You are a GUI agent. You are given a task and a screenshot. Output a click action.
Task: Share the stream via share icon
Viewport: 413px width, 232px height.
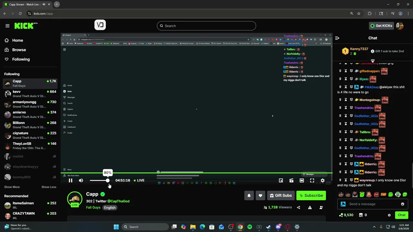(x=298, y=208)
